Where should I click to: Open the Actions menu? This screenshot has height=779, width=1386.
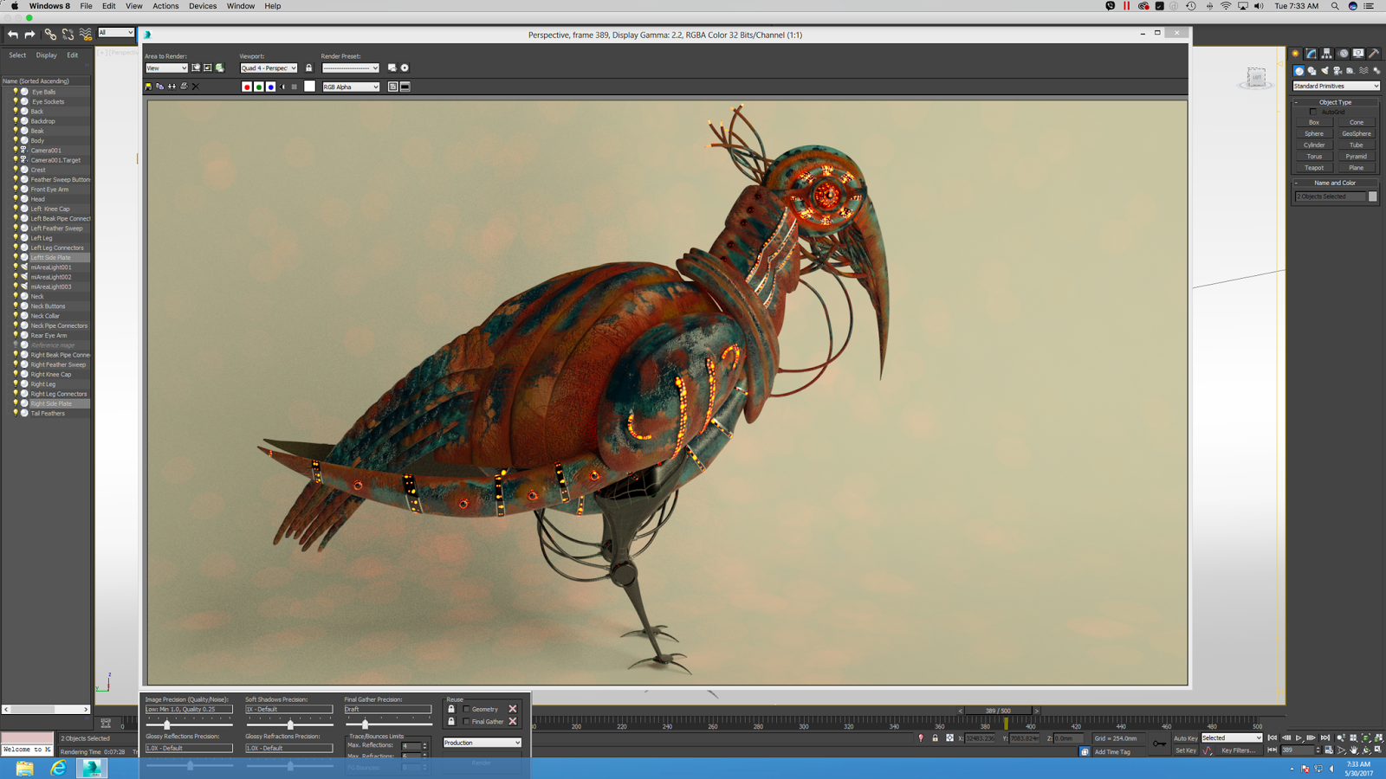(165, 6)
